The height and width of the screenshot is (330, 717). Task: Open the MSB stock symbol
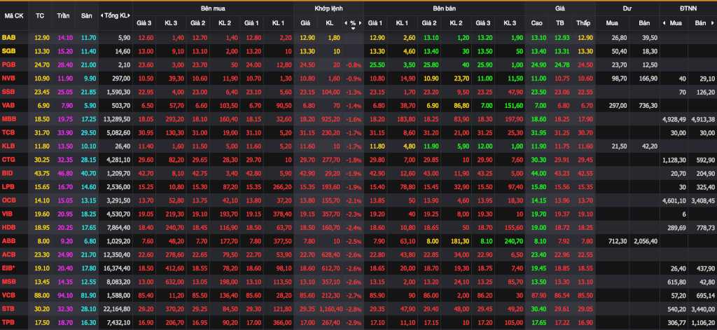[8, 281]
